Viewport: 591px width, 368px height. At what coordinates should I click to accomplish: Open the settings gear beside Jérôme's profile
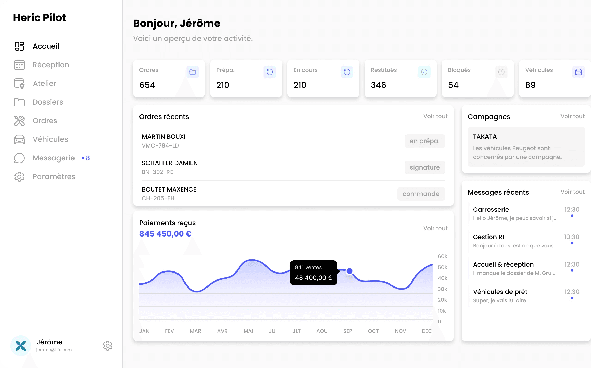click(107, 345)
